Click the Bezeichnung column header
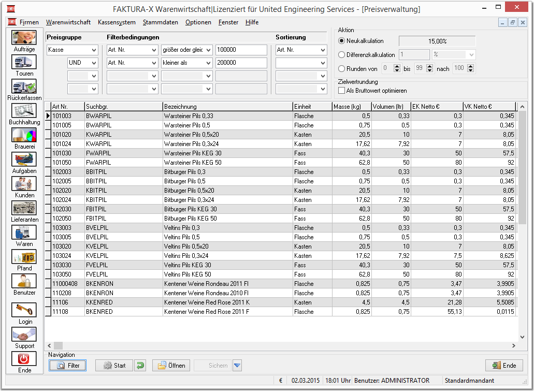534x391 pixels. point(228,107)
